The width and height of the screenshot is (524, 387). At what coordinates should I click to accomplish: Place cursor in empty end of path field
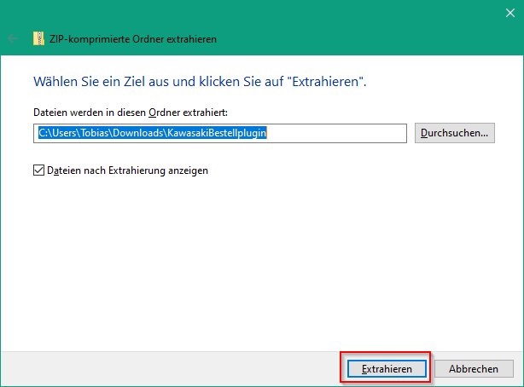pyautogui.click(x=336, y=133)
